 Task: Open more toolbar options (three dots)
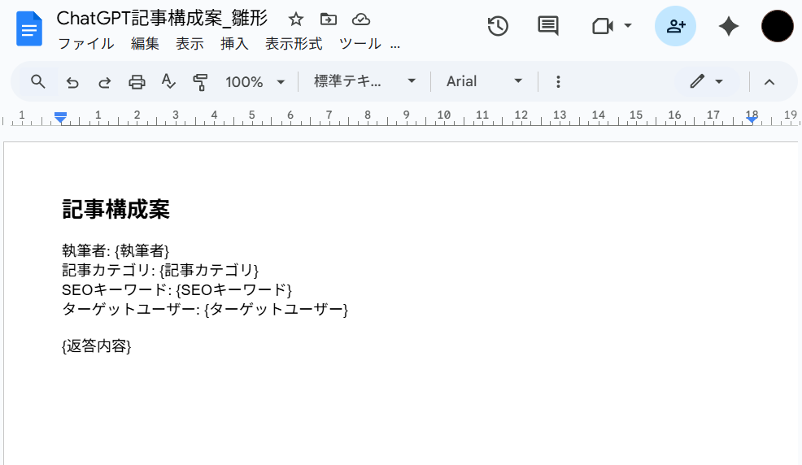tap(558, 82)
